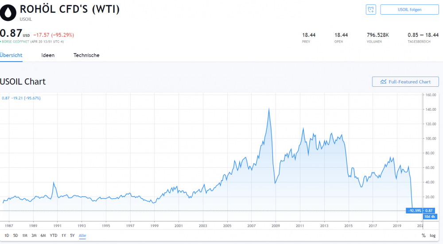
Task: Open the Technische tab
Action: (86, 55)
